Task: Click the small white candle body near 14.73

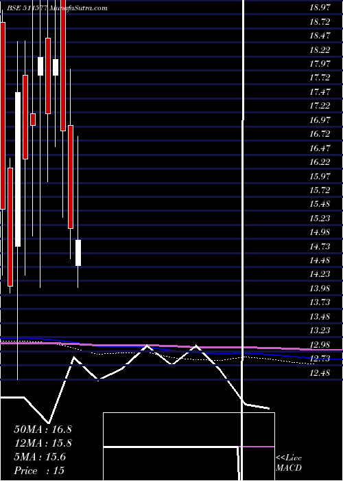Action: pyautogui.click(x=78, y=253)
